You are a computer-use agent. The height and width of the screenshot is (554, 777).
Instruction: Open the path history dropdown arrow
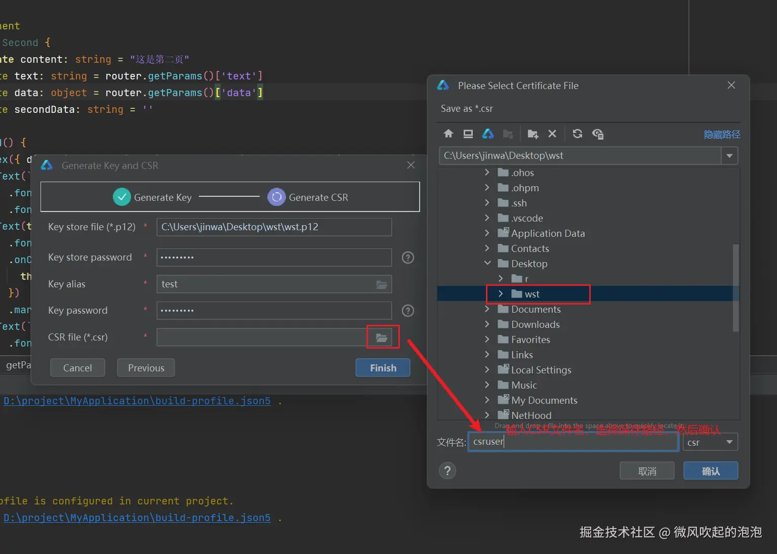(729, 156)
